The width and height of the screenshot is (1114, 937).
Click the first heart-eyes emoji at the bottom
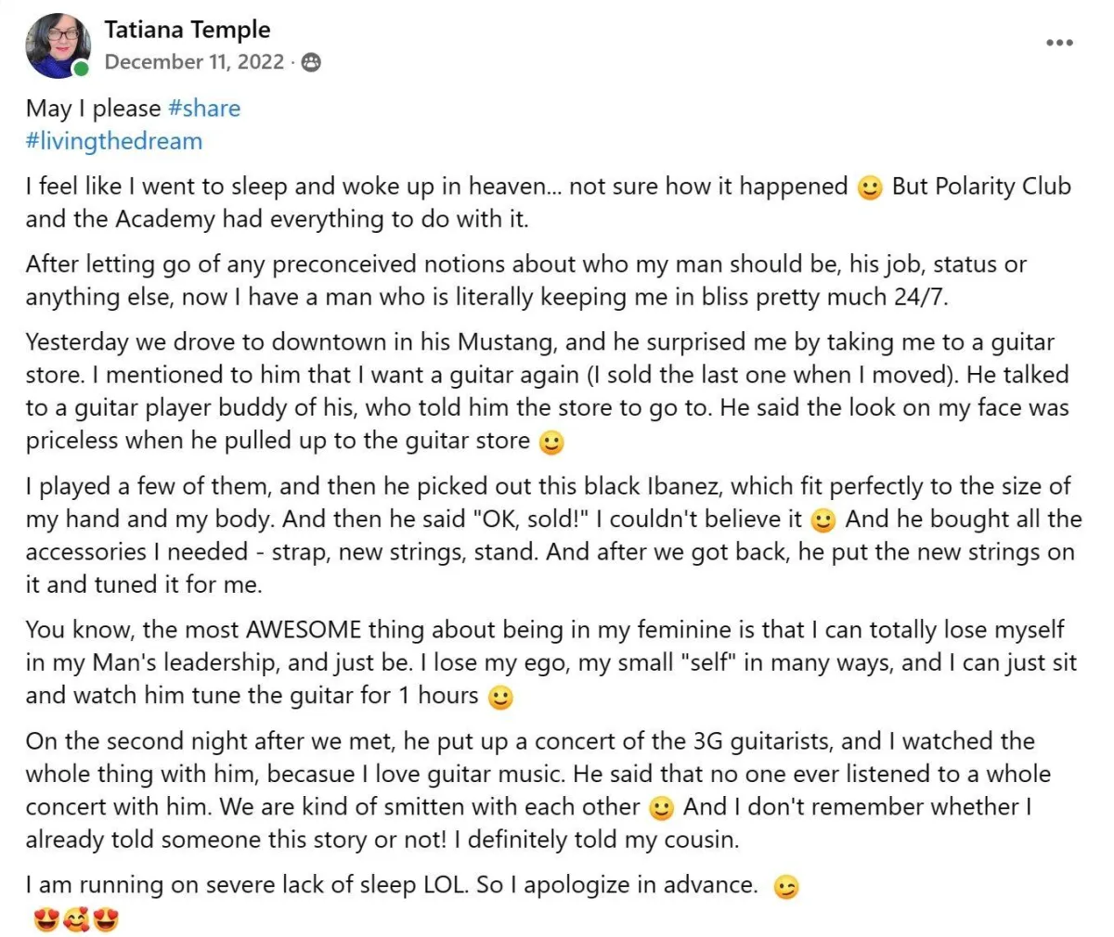(45, 921)
